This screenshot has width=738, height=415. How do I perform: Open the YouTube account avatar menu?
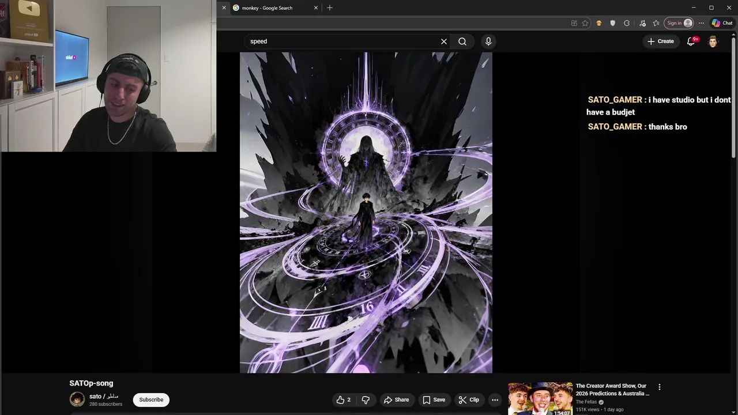pos(713,41)
